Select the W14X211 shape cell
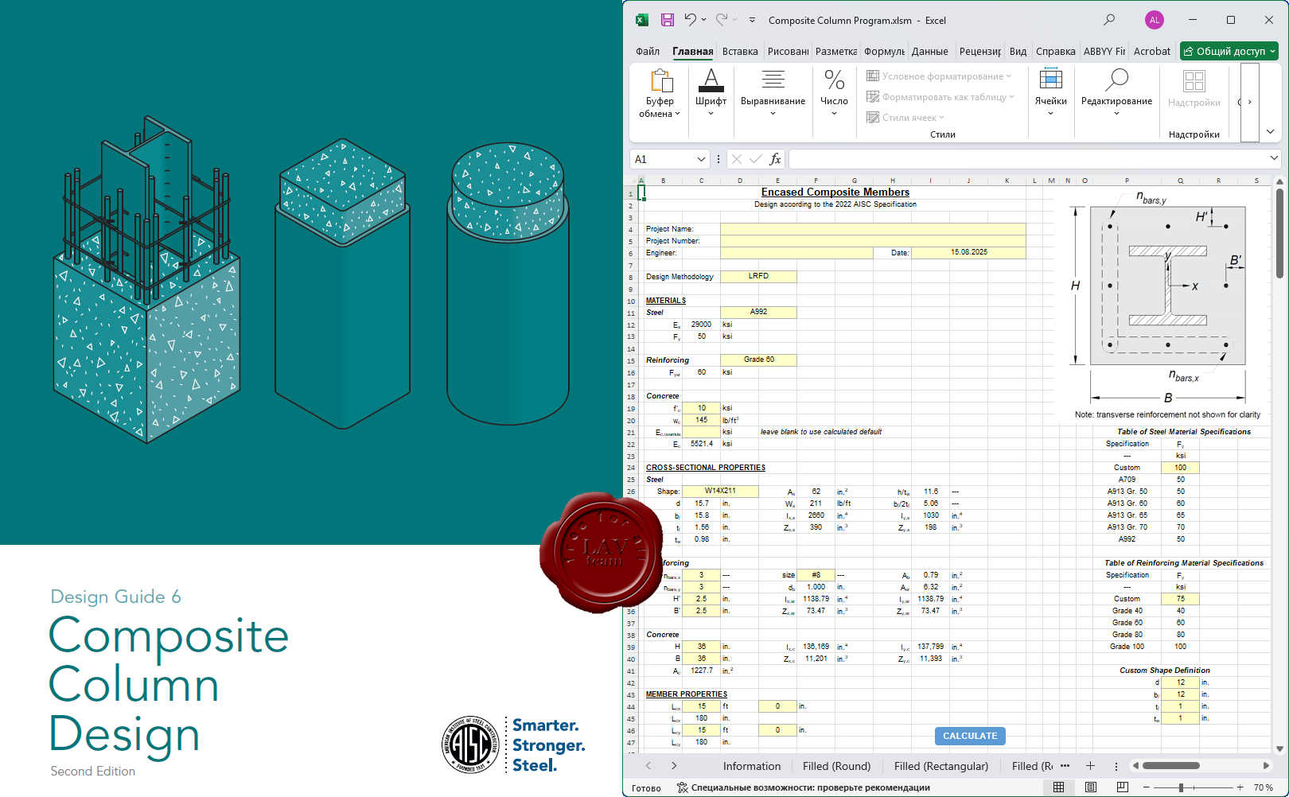This screenshot has width=1289, height=797. [x=720, y=492]
